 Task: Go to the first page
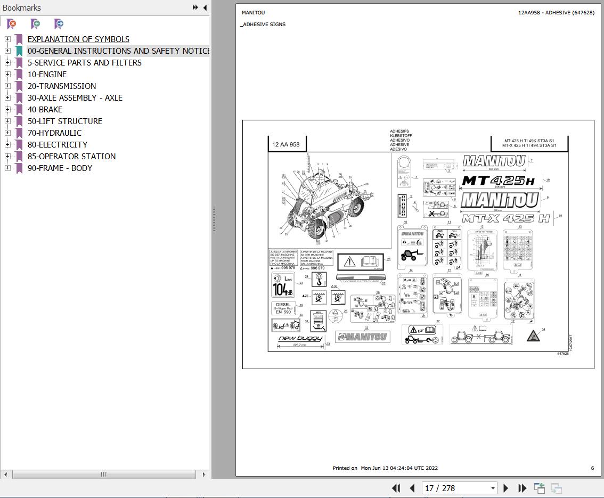[396, 488]
